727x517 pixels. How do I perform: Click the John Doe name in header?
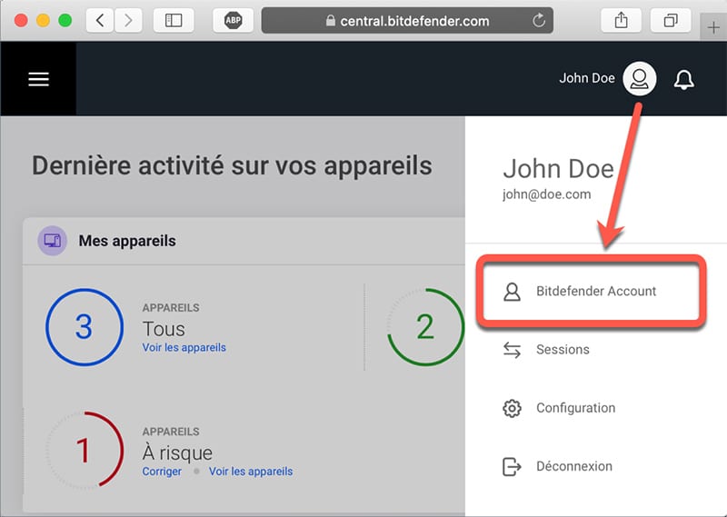[586, 78]
